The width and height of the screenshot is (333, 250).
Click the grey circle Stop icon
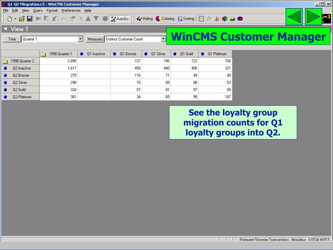105,19
